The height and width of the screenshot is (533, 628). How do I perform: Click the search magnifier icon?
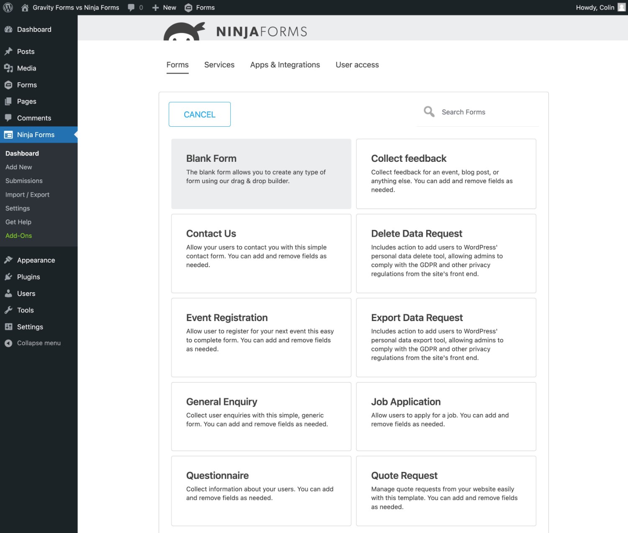point(429,112)
